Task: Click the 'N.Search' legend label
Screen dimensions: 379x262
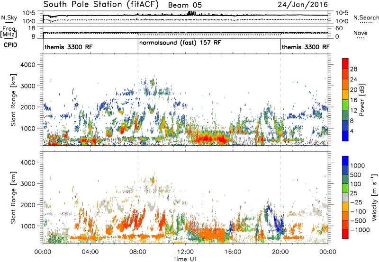Action: click(x=366, y=17)
